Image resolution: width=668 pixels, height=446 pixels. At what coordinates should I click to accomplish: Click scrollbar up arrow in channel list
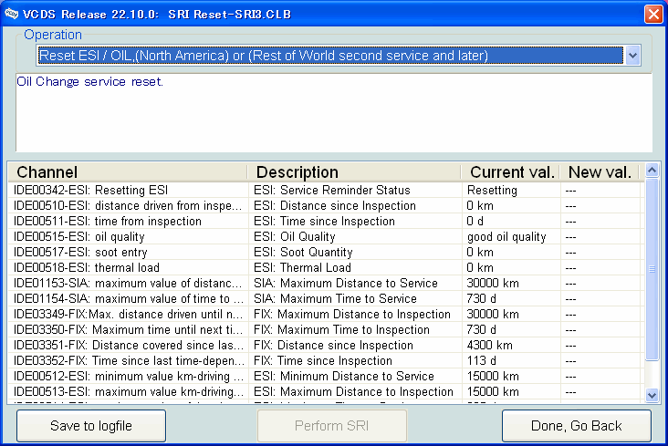pos(652,171)
